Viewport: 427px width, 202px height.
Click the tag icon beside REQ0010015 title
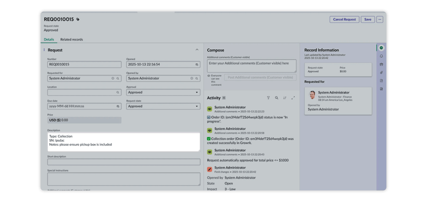point(78,20)
